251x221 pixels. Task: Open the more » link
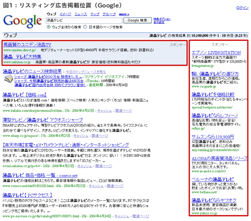tap(124, 14)
